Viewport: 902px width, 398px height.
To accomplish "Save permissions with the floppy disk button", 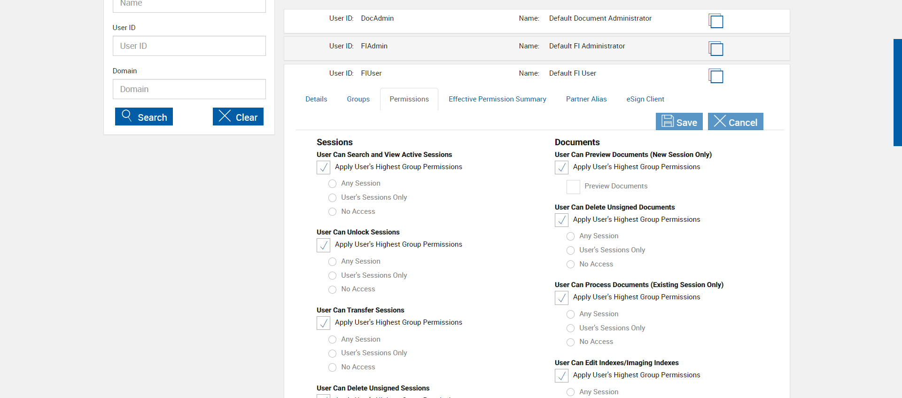I will [x=679, y=122].
